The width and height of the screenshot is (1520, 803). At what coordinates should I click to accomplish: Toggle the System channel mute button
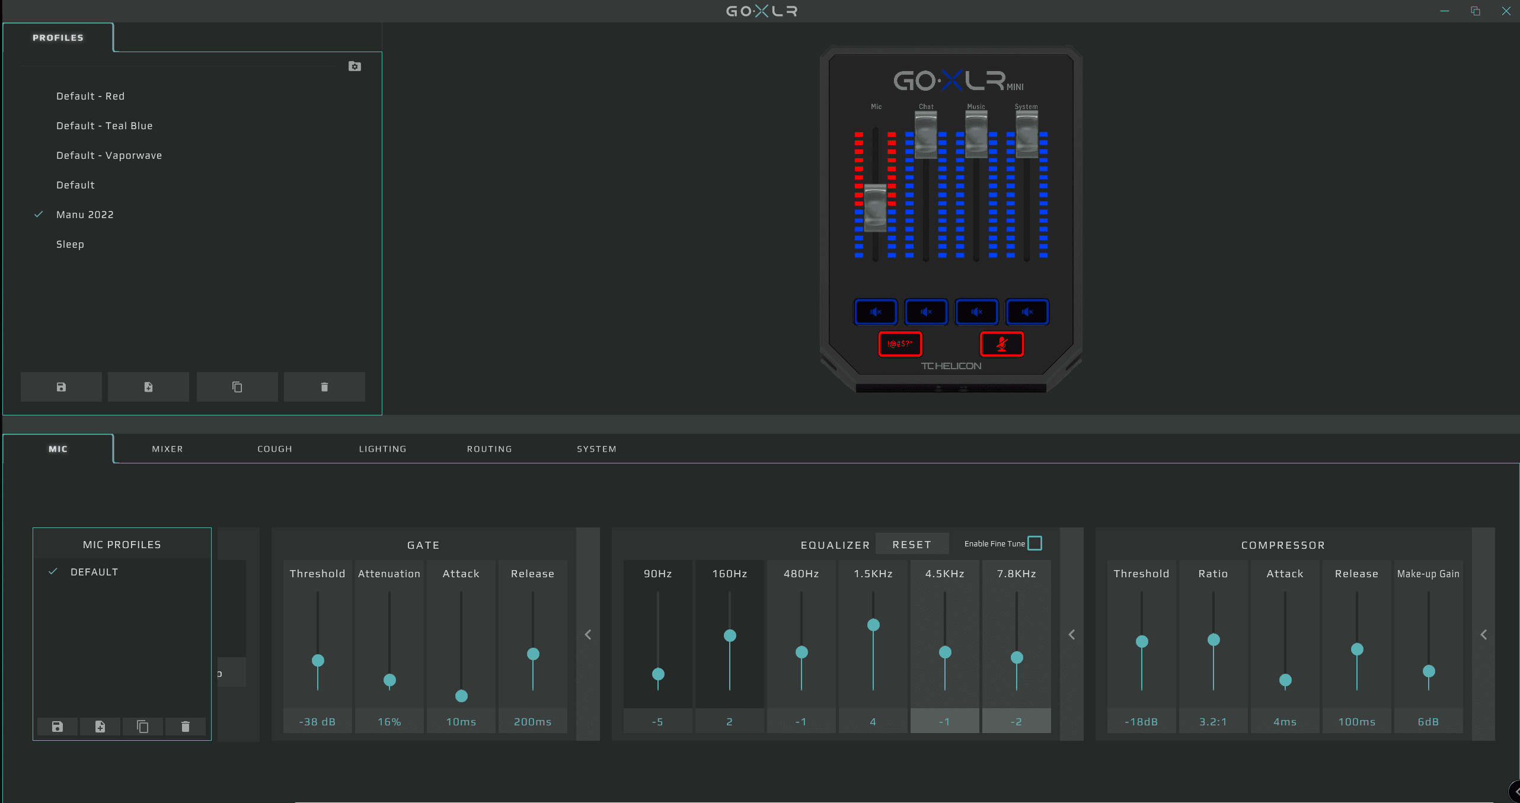(x=1027, y=312)
